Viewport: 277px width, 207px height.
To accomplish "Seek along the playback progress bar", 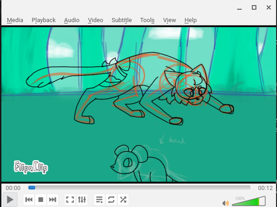I will (139, 188).
